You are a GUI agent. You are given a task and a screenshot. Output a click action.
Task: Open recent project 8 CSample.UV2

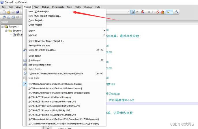click(64, 115)
